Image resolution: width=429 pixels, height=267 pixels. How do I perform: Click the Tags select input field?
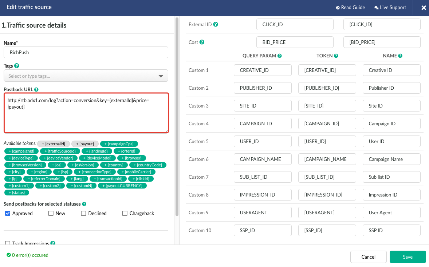click(x=86, y=76)
